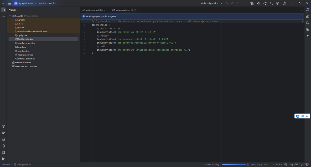Click the Sync Project with Gradle icon
This screenshot has height=167, width=311.
coord(265,3)
